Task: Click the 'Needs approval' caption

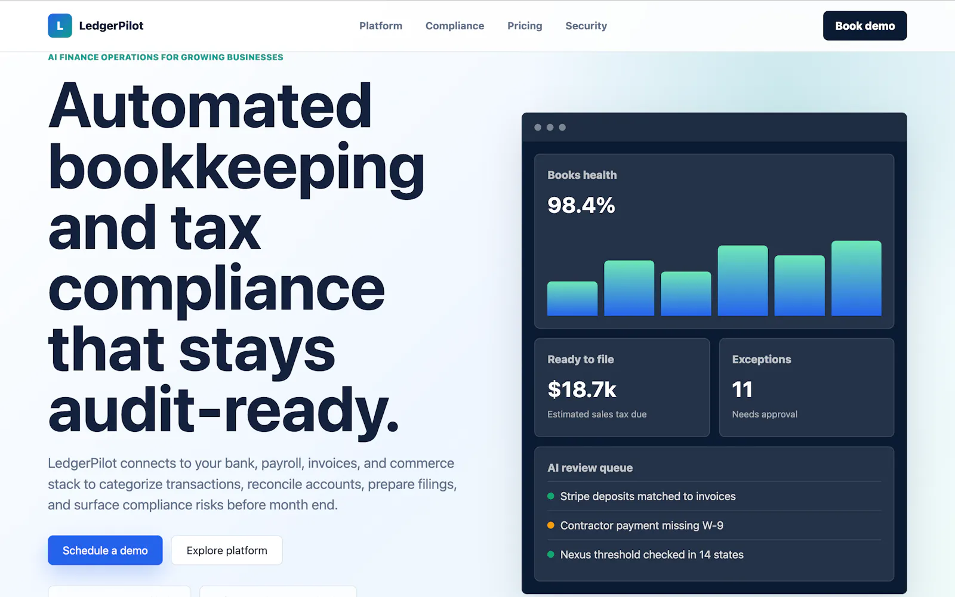Action: (x=765, y=414)
